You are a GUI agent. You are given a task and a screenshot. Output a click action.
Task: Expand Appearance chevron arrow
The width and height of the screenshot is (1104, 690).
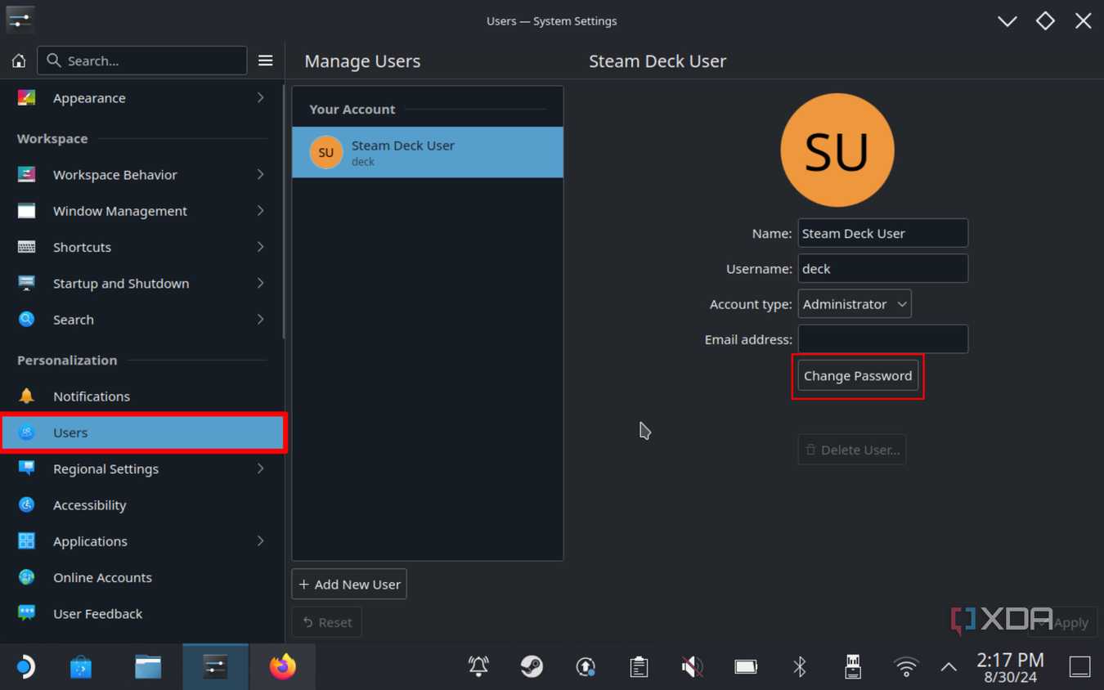point(260,98)
